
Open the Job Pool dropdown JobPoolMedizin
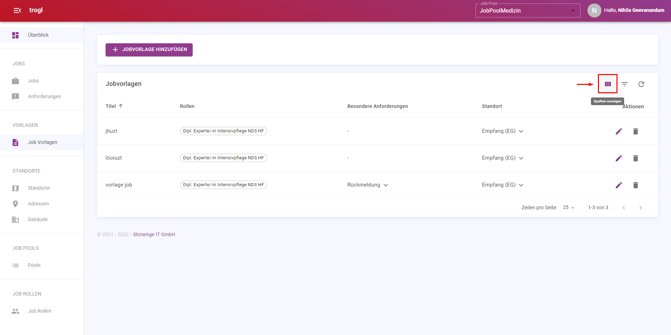pos(528,10)
